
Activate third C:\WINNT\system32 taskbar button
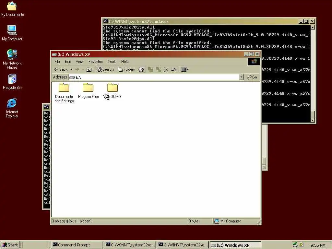[x=183, y=245]
